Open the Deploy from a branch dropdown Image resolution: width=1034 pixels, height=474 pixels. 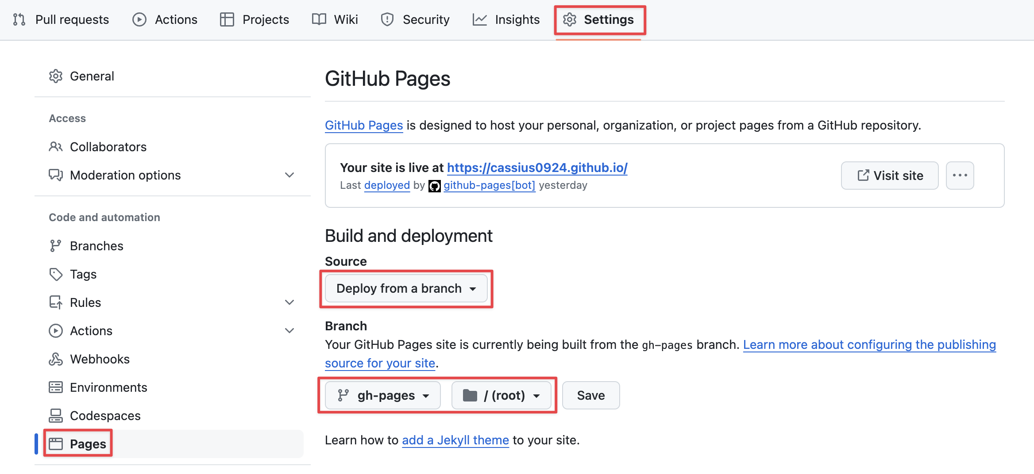[406, 288]
